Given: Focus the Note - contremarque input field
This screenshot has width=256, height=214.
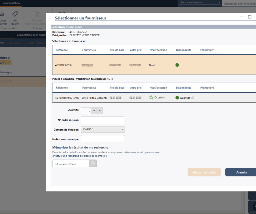Looking at the screenshot, I should [103, 139].
